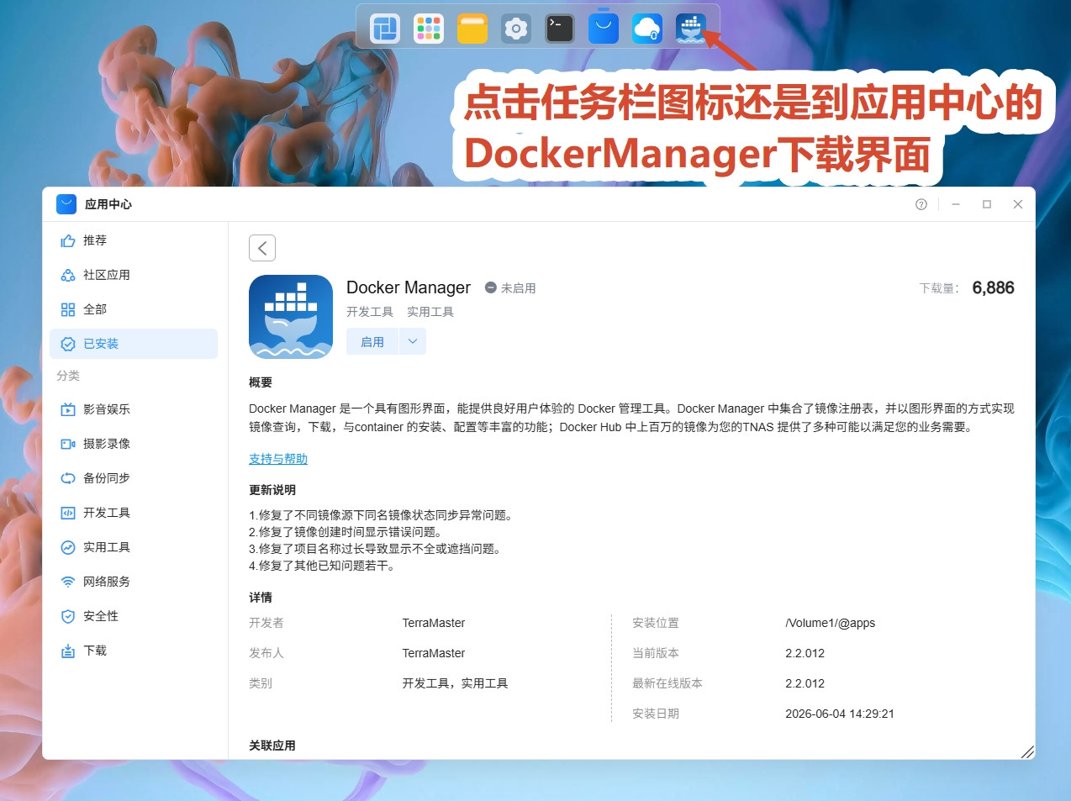Screen dimensions: 1071x801
Task: Choose the 下载 category
Action: pos(134,651)
